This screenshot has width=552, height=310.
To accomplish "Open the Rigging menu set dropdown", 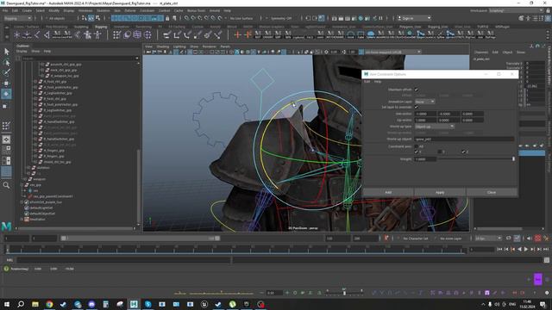I will click(x=17, y=18).
